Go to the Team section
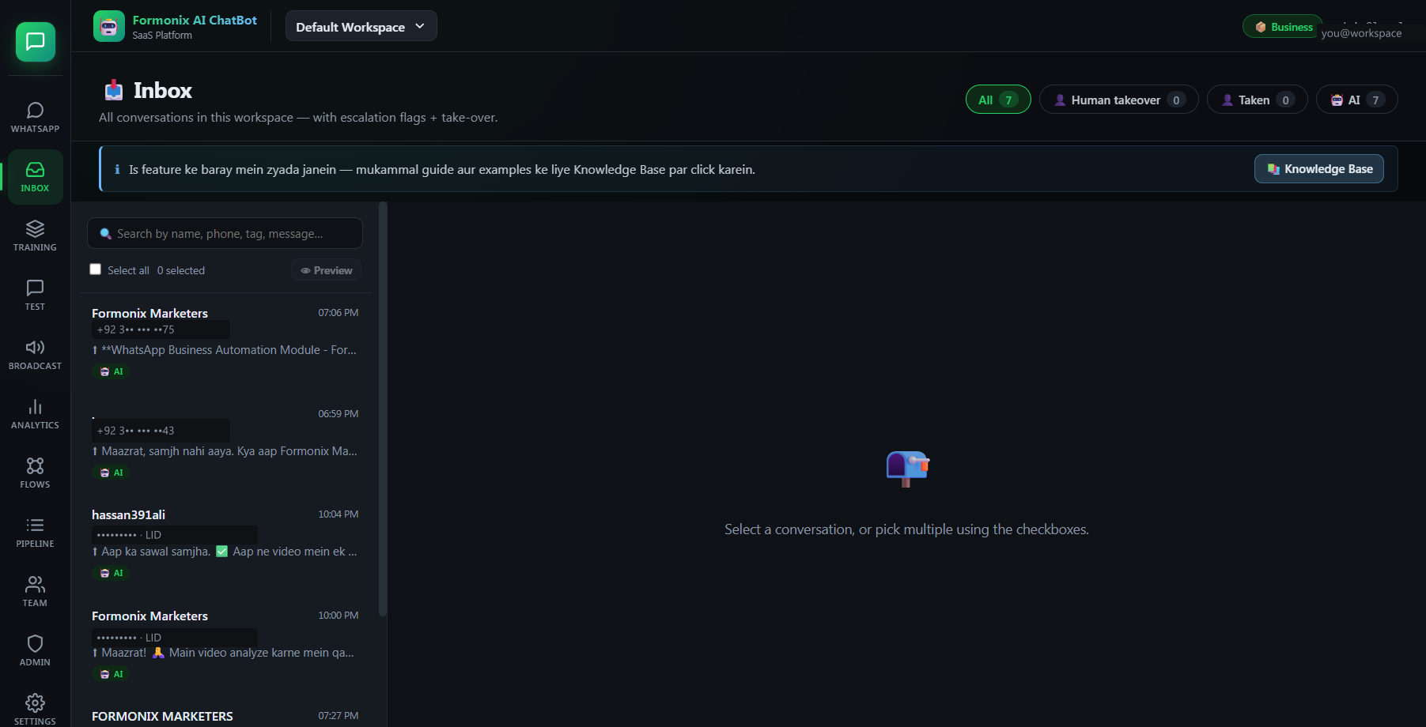1426x727 pixels. tap(35, 591)
